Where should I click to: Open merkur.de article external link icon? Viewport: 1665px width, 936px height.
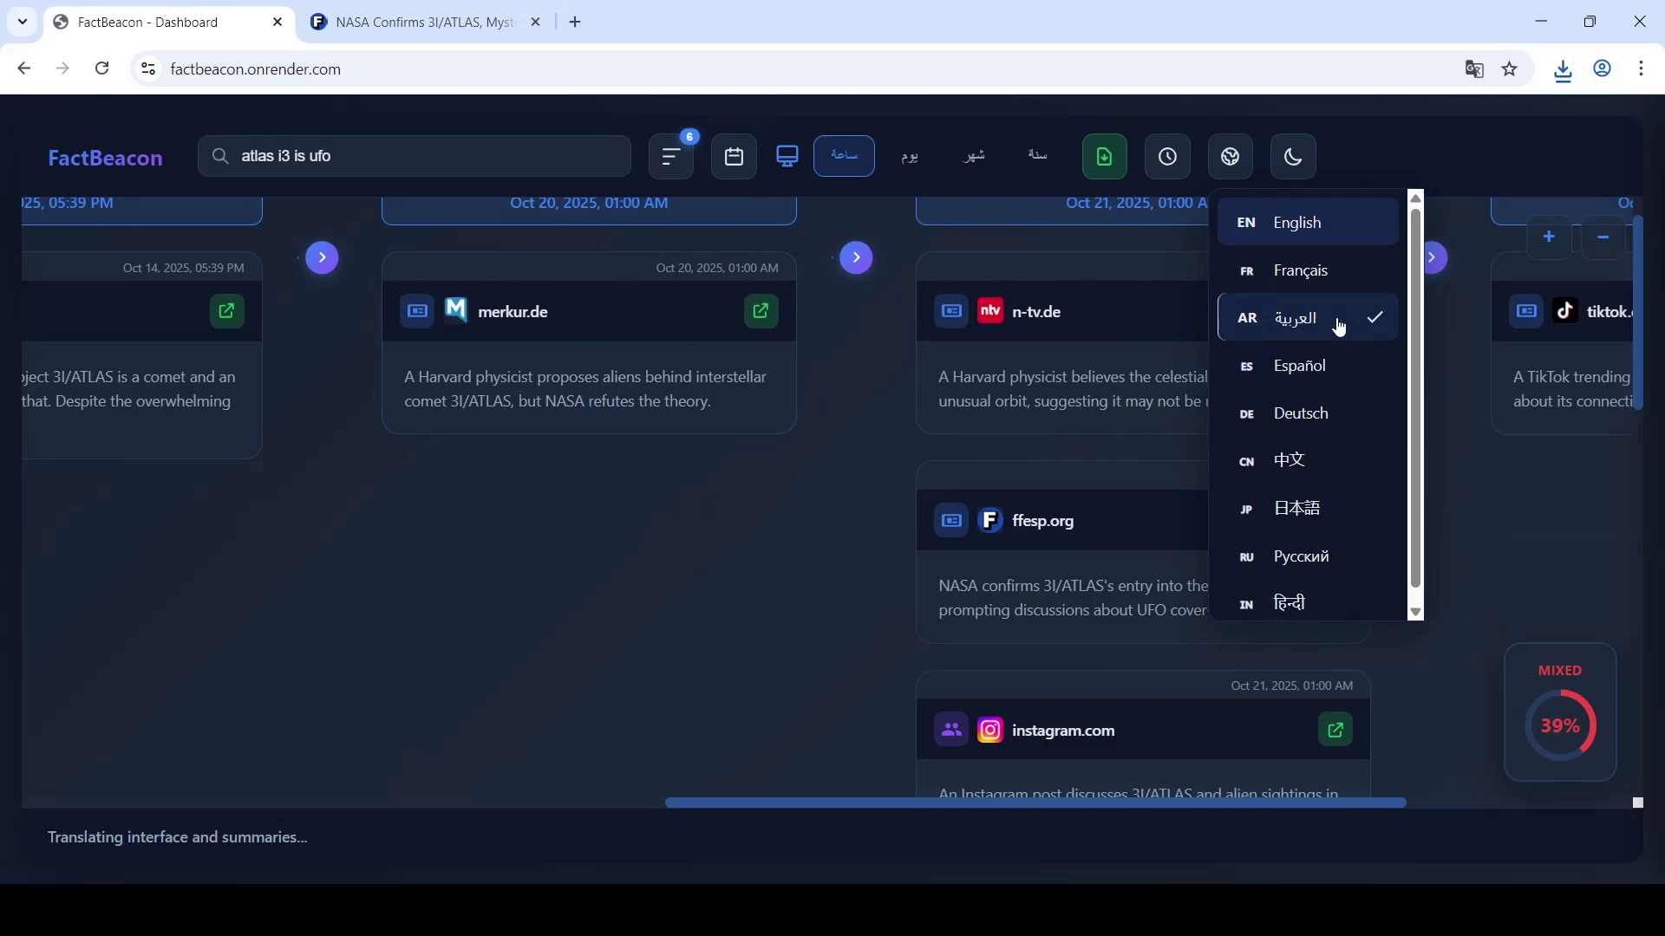click(761, 311)
